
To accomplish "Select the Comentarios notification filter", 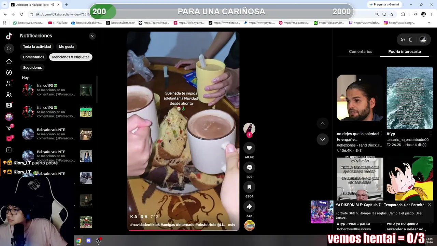I will click(33, 57).
